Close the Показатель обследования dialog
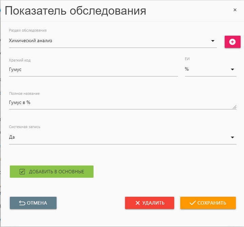The height and width of the screenshot is (227, 244). [x=235, y=10]
